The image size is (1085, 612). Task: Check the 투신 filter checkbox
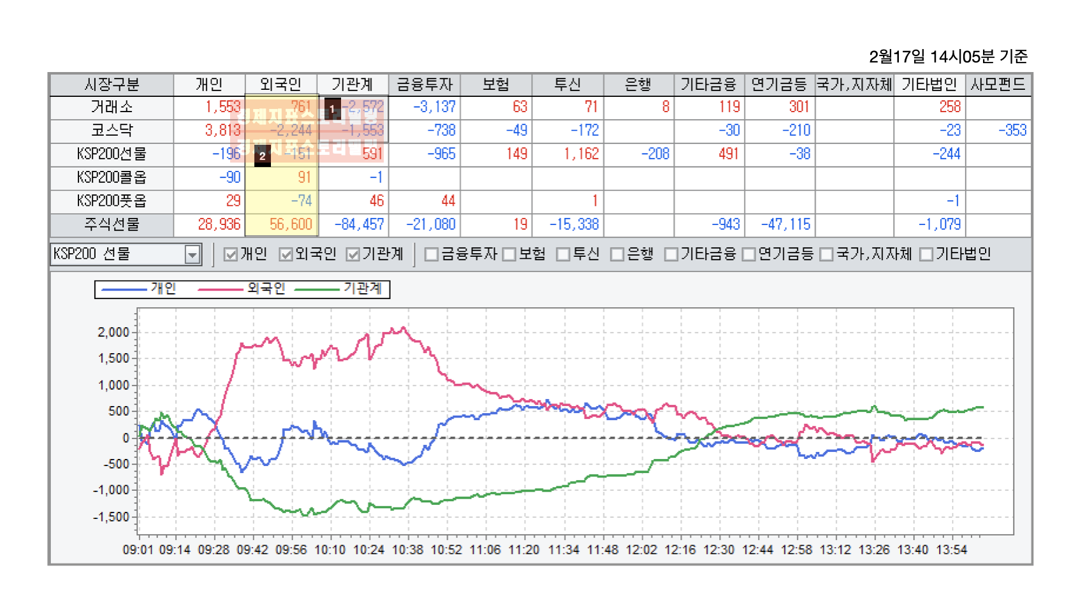tap(564, 254)
